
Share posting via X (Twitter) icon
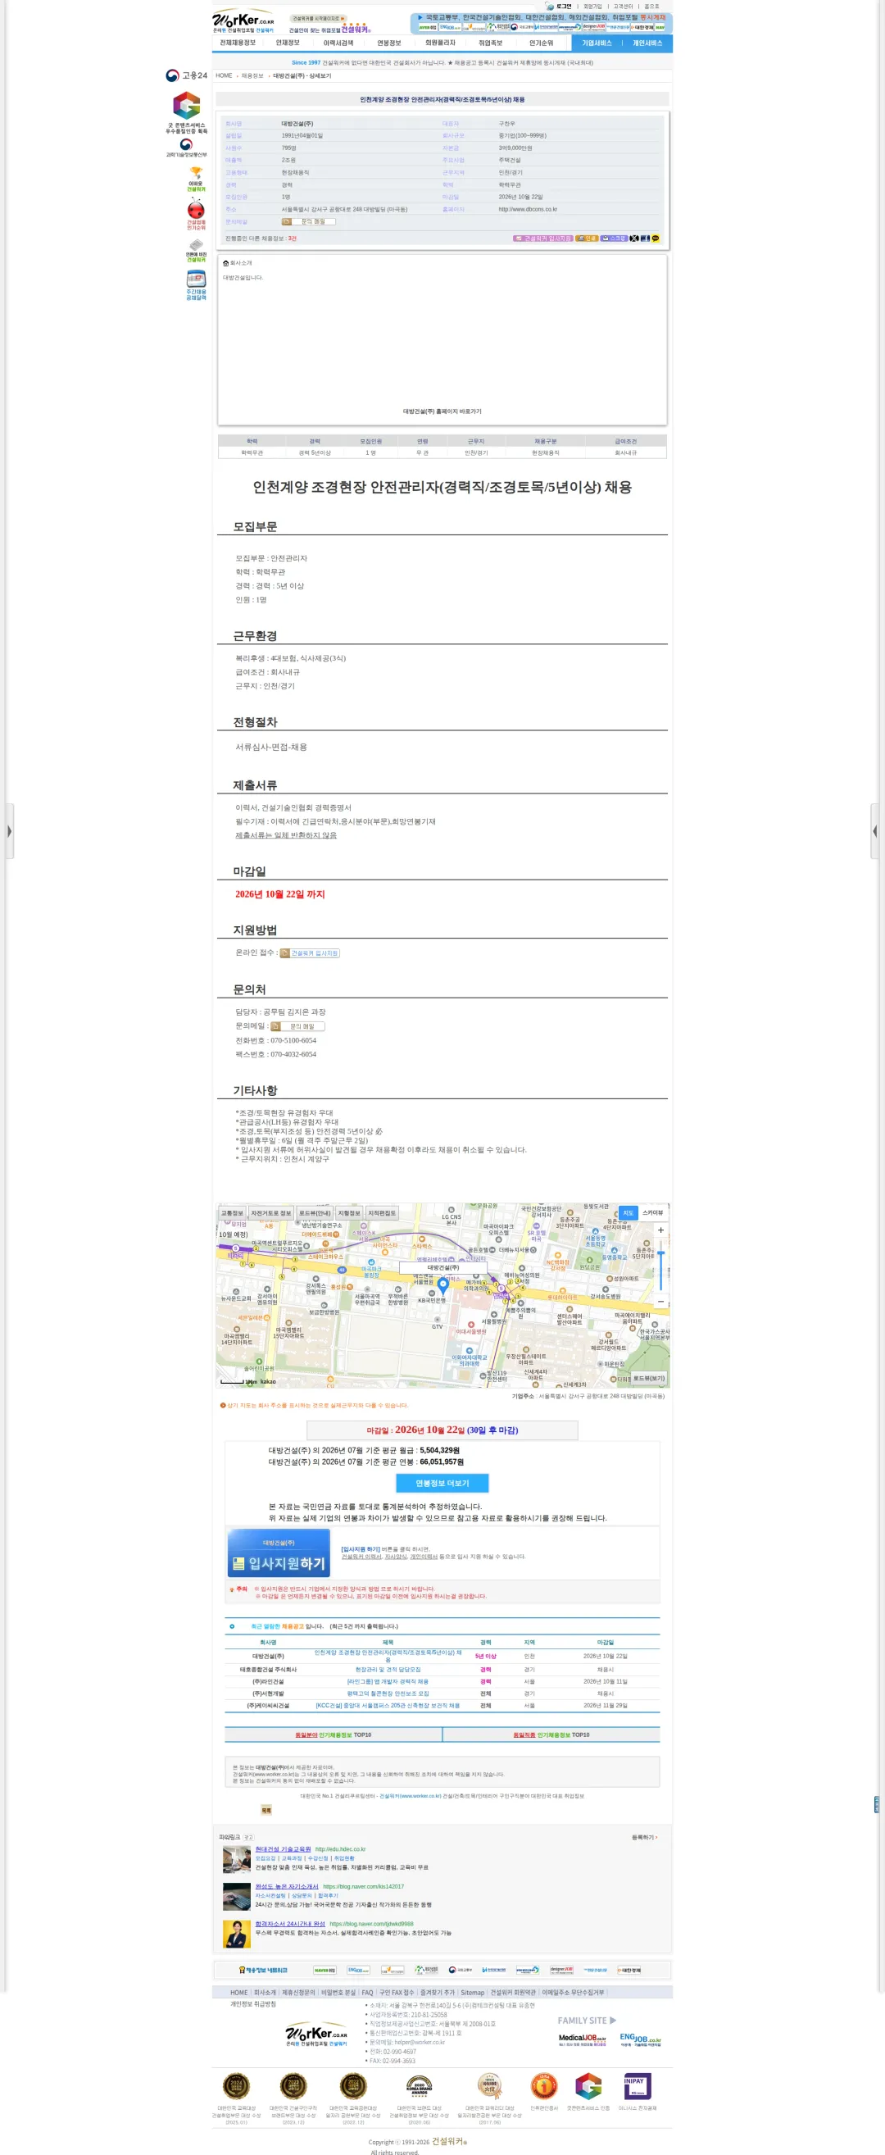634,239
